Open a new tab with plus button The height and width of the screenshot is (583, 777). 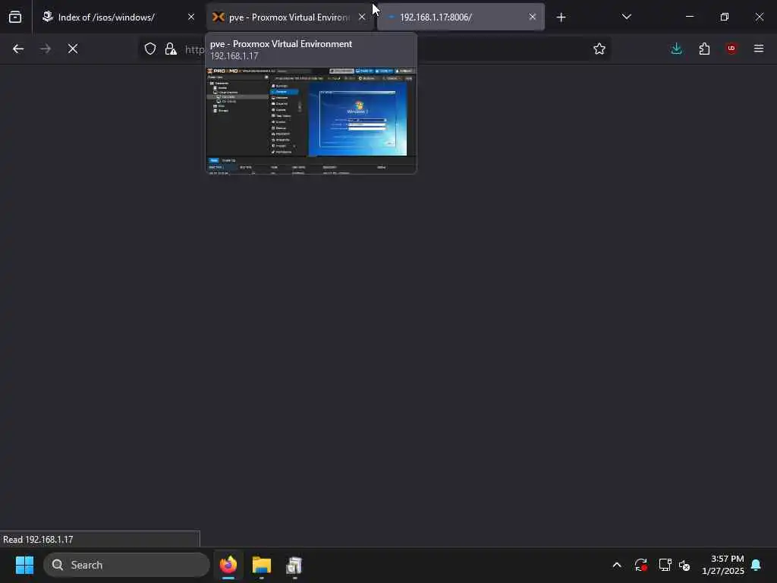tap(561, 17)
